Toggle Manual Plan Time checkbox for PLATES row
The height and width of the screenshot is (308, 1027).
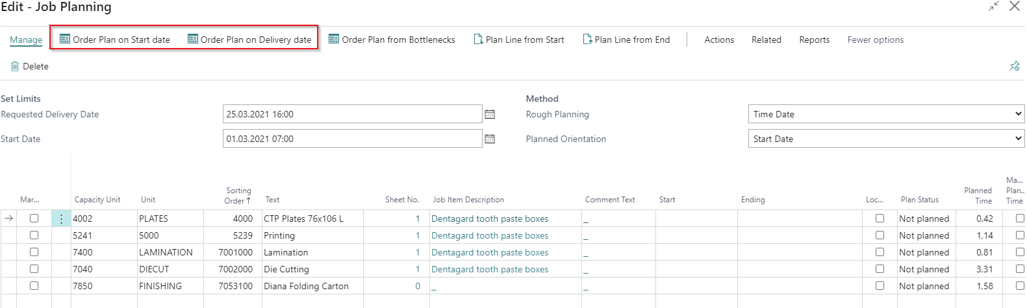[x=1020, y=219]
